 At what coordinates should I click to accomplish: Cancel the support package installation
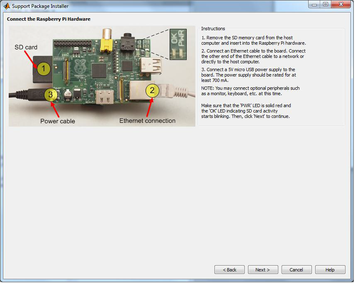tap(297, 269)
